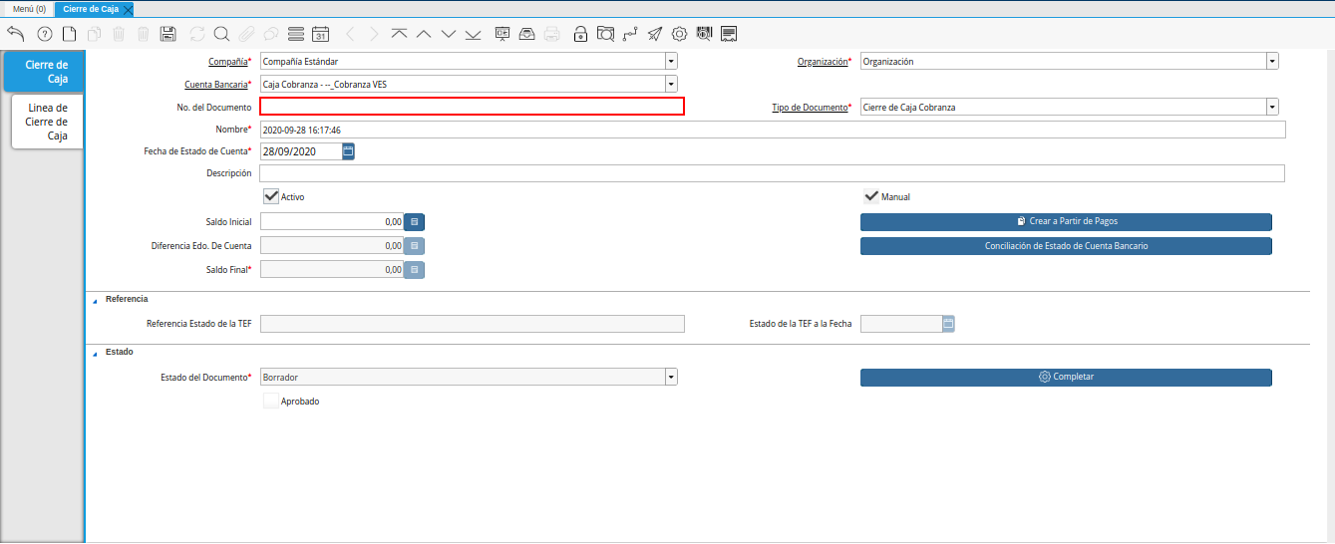
Task: Click the undo back arrow icon
Action: (15, 34)
